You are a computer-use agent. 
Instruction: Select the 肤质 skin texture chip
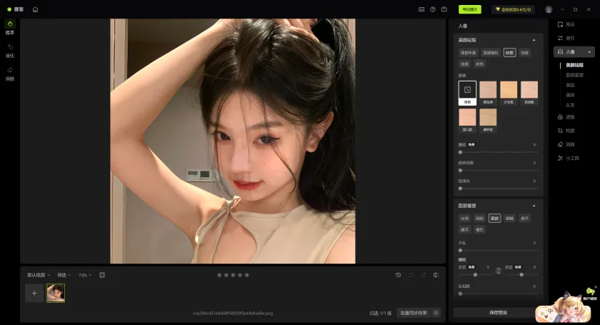pyautogui.click(x=509, y=53)
